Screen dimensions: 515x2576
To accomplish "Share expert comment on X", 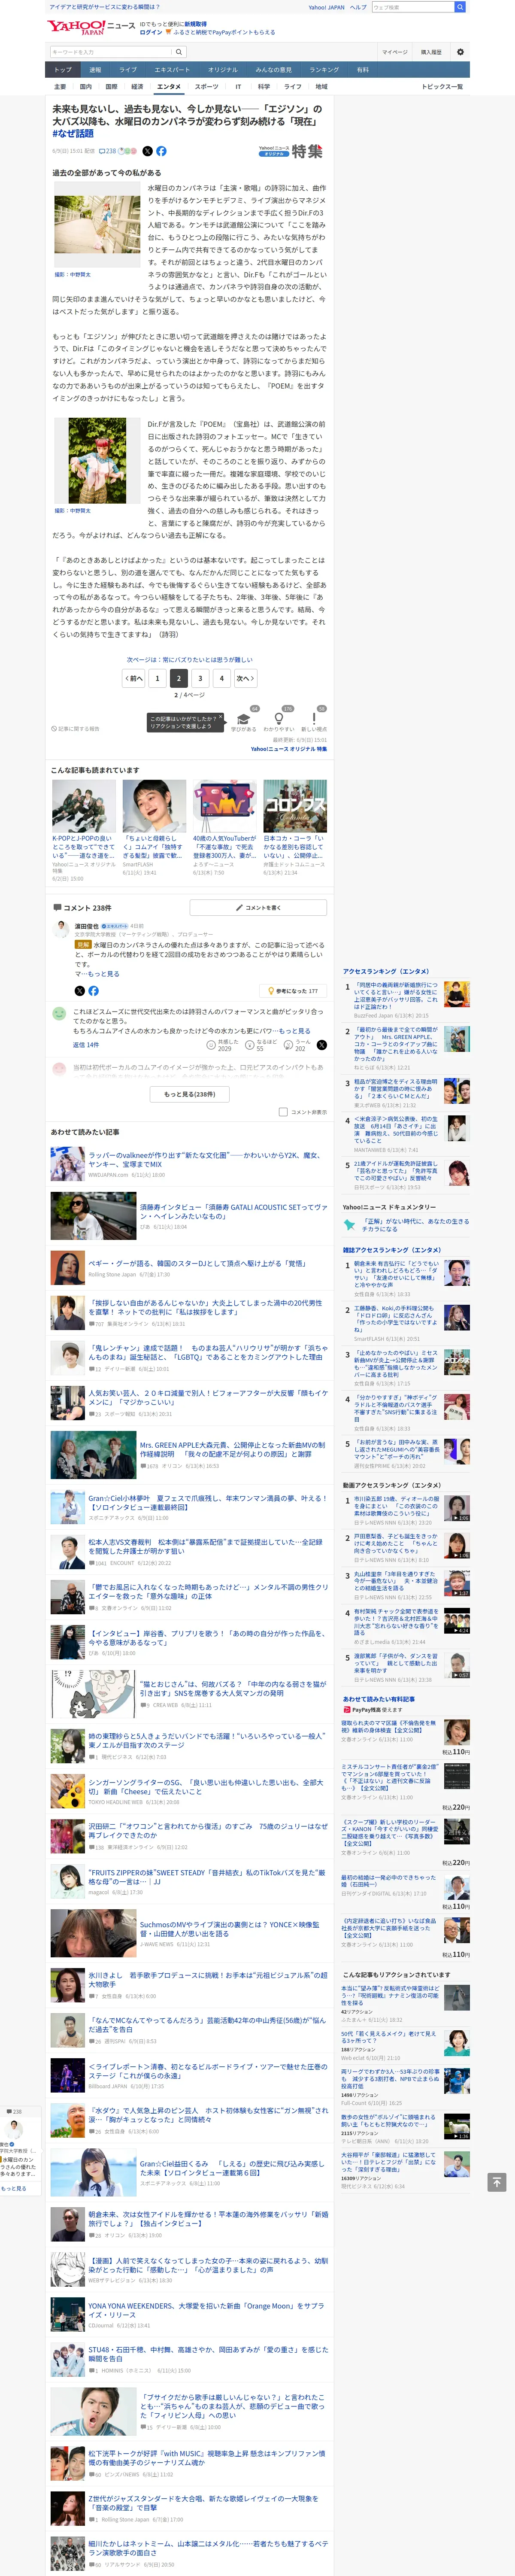I will click(x=80, y=991).
